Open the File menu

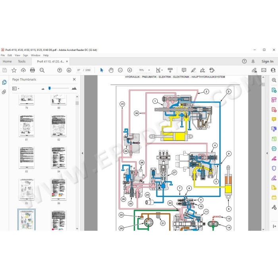[3, 55]
